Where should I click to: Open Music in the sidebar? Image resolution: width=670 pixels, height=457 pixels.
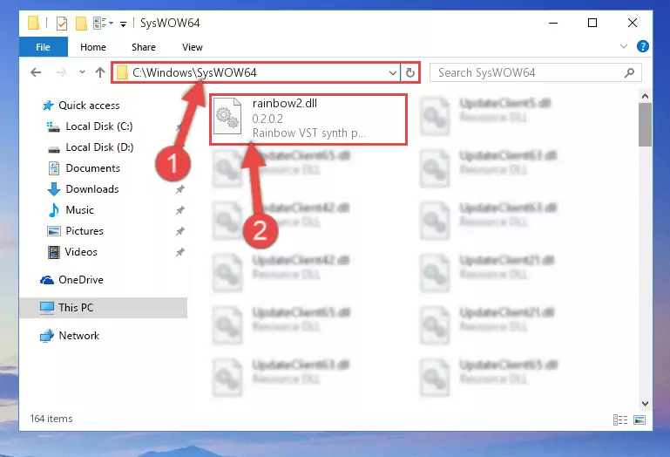tap(79, 210)
